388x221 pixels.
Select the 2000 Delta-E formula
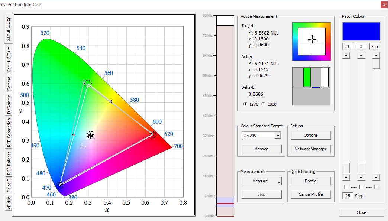pos(263,104)
